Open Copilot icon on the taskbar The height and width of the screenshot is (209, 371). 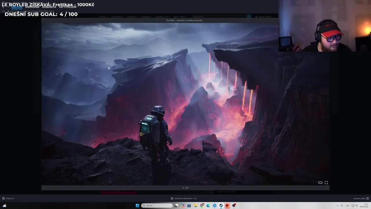[x=183, y=206]
